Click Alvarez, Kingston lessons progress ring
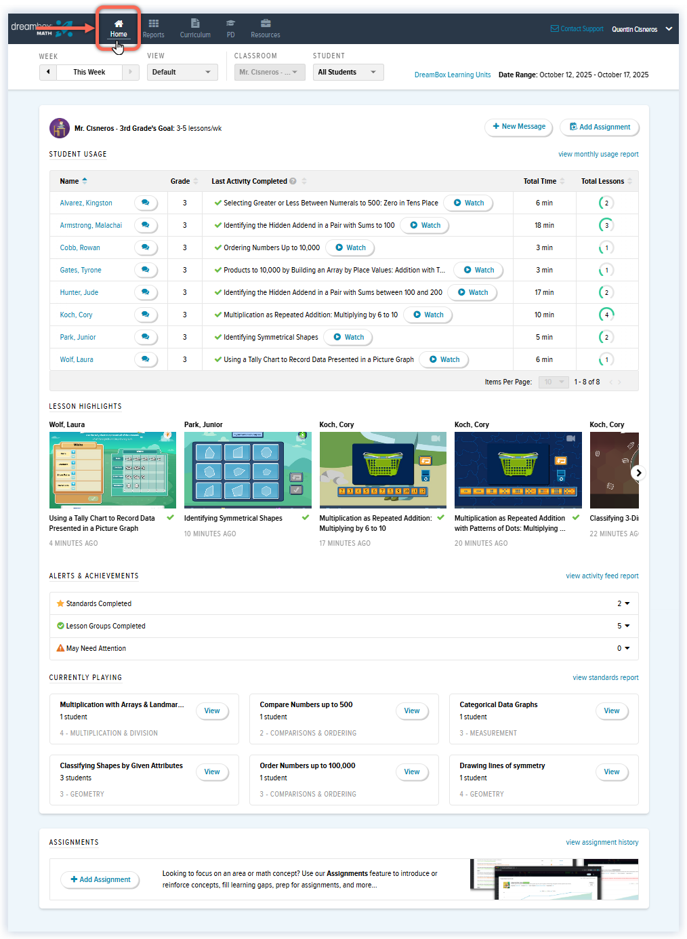The height and width of the screenshot is (939, 687). point(606,203)
